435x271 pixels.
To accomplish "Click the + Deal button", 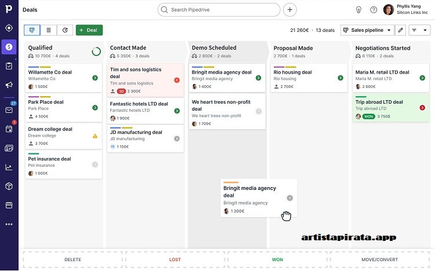I will click(89, 30).
